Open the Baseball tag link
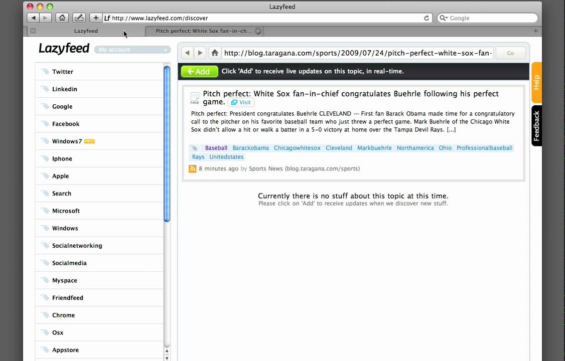Image resolution: width=565 pixels, height=361 pixels. tap(216, 148)
